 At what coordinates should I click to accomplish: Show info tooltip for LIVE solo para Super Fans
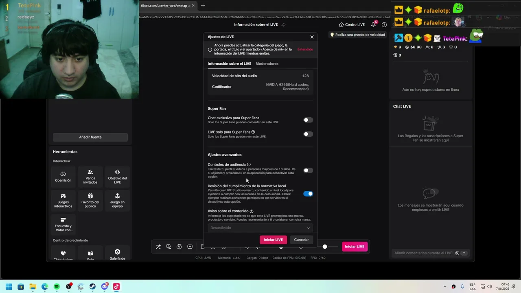tap(253, 132)
